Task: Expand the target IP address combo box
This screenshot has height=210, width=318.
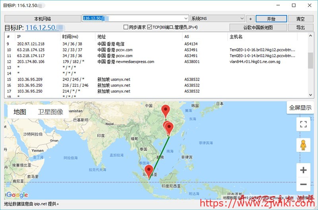Action: [186, 19]
